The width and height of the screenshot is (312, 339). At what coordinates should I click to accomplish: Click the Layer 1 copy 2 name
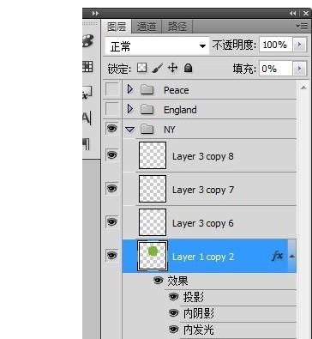coord(203,257)
